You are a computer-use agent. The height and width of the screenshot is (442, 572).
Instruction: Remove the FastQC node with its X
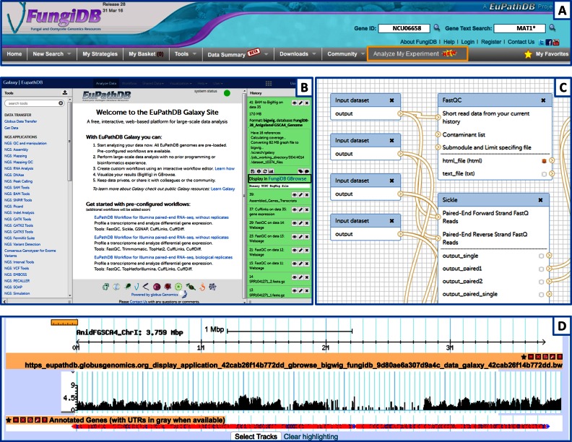click(x=543, y=100)
